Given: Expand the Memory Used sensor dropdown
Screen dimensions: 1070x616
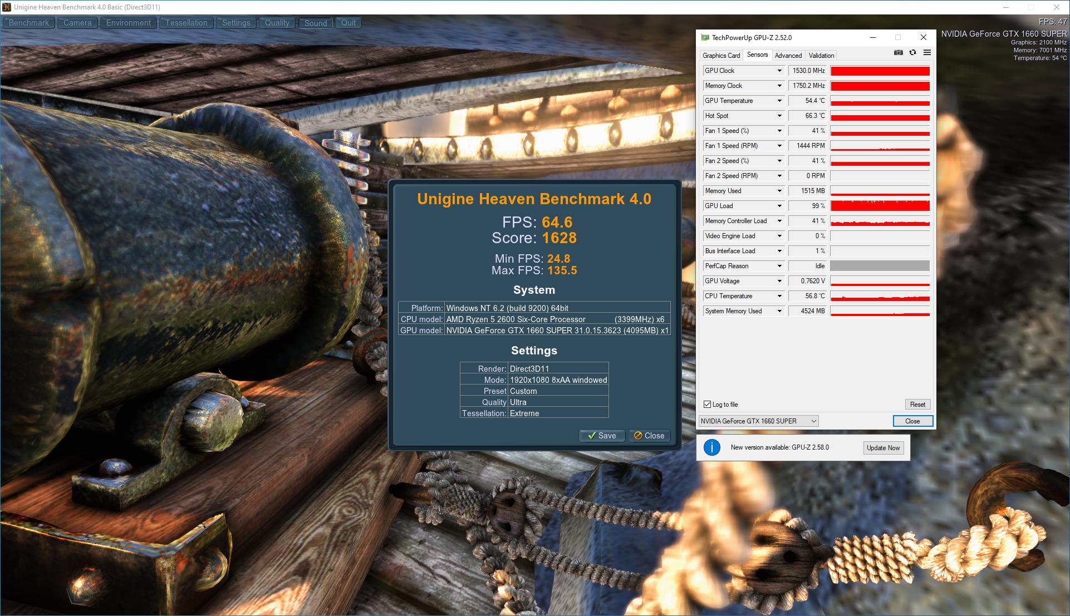Looking at the screenshot, I should click(779, 191).
